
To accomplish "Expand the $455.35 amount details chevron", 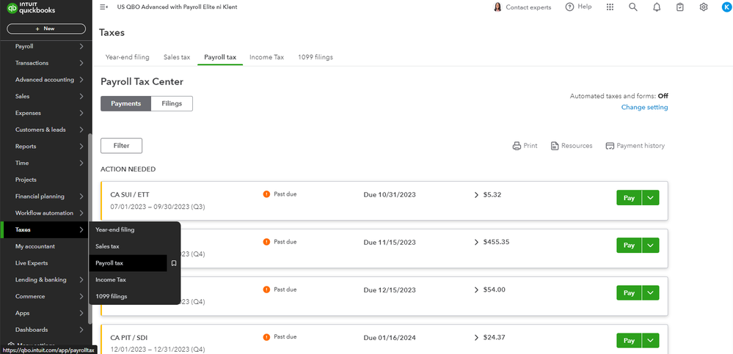I will click(477, 242).
